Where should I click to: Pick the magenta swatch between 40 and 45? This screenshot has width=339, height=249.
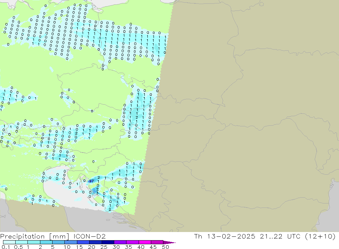pyautogui.click(x=145, y=242)
